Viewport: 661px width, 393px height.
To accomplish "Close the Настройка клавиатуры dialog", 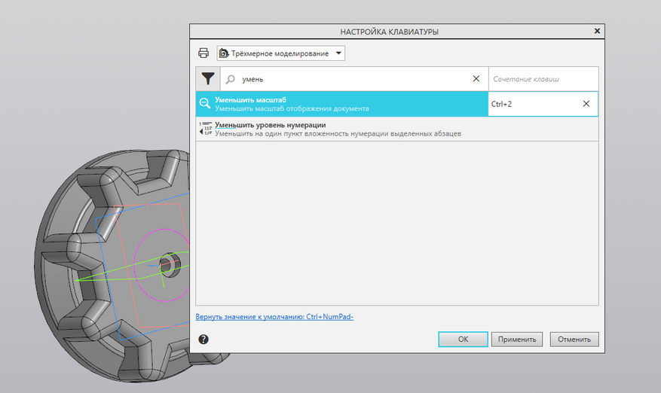I will click(x=597, y=31).
